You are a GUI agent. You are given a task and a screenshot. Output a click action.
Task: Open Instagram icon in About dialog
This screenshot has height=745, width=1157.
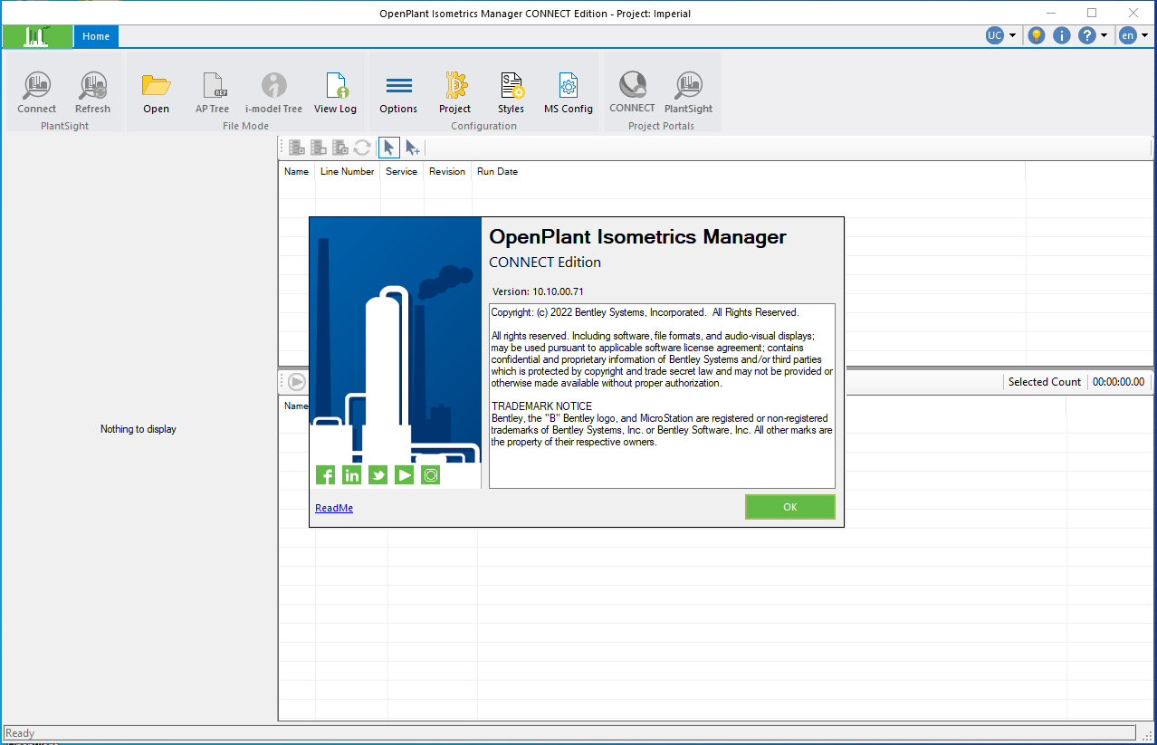click(430, 475)
